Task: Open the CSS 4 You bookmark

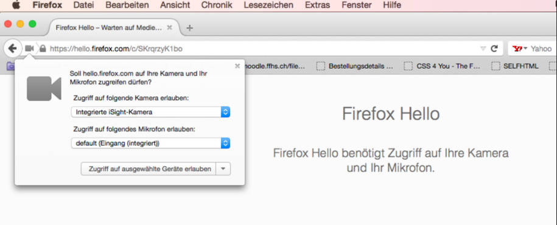Action: click(x=442, y=66)
